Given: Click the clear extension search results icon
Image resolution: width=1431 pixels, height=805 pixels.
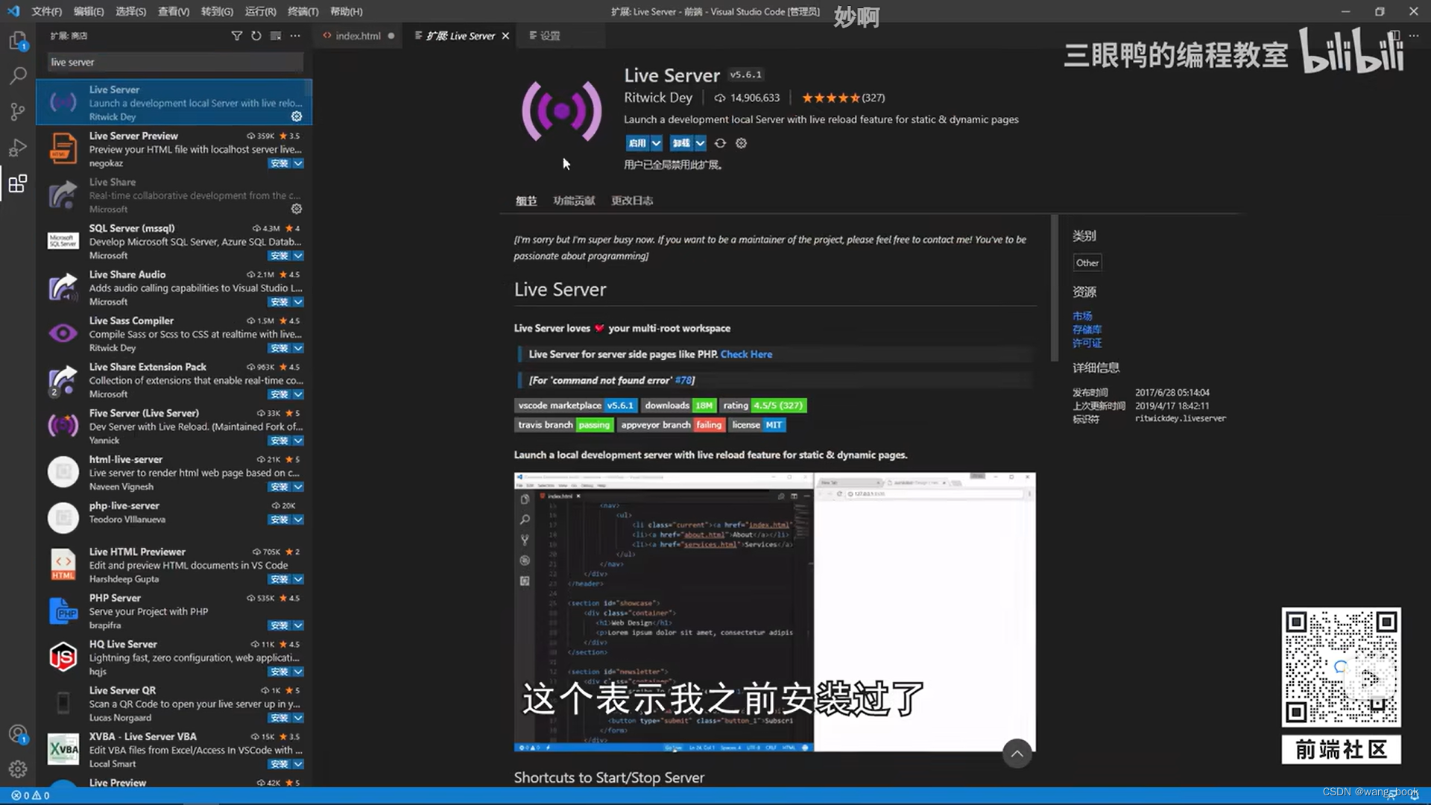Looking at the screenshot, I should pyautogui.click(x=276, y=36).
